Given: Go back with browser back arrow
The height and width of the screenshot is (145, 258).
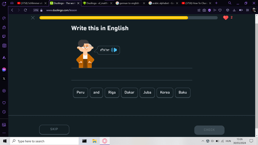Looking at the screenshot, I should pos(12,10).
